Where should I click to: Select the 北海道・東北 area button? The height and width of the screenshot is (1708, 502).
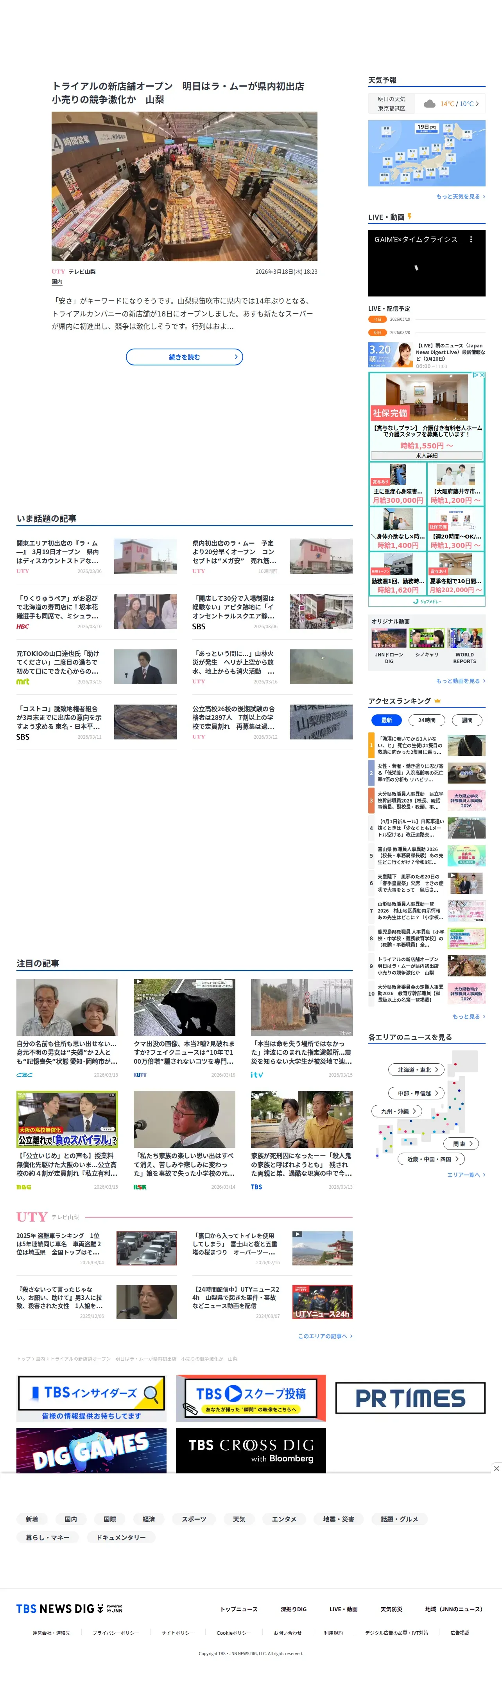tap(416, 1070)
